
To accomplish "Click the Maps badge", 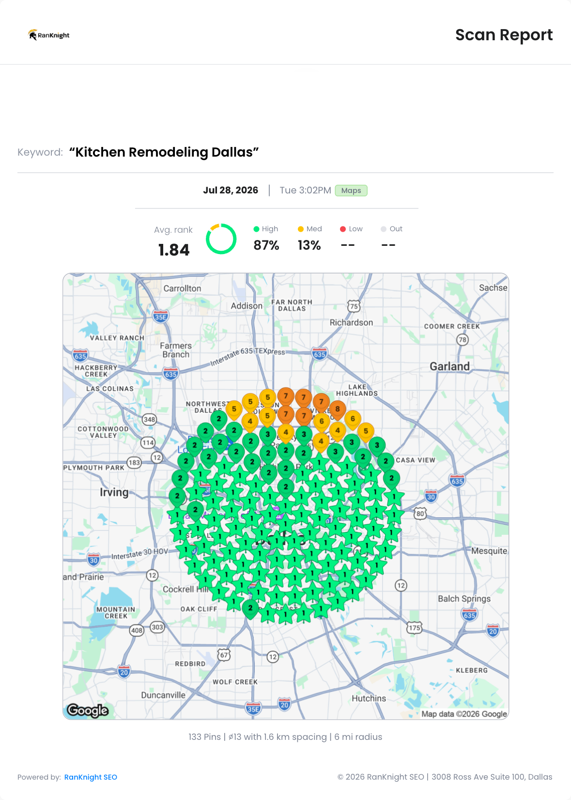I will [x=351, y=191].
